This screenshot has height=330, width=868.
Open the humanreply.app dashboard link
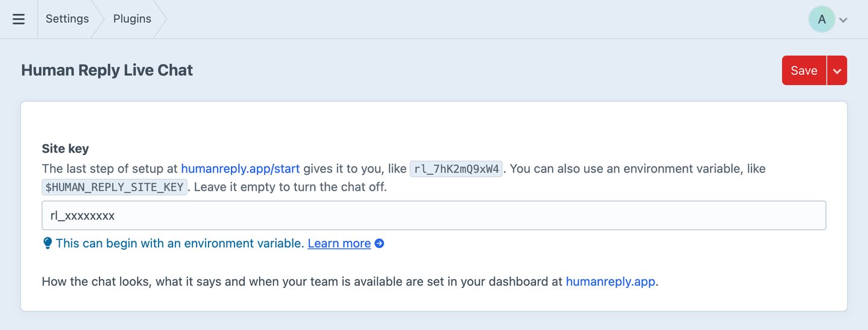611,282
